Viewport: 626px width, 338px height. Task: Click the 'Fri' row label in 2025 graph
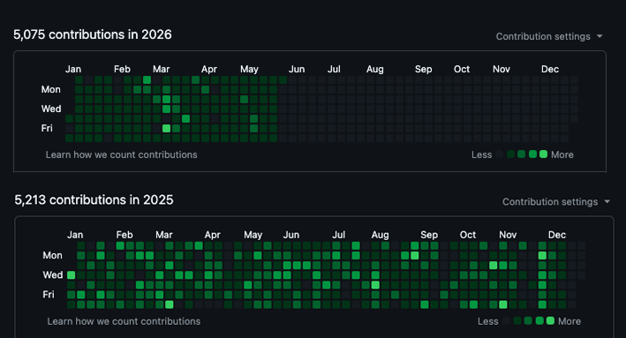pyautogui.click(x=49, y=294)
